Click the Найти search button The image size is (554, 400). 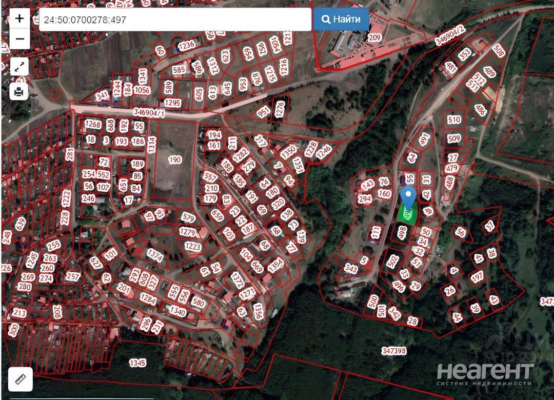[341, 19]
